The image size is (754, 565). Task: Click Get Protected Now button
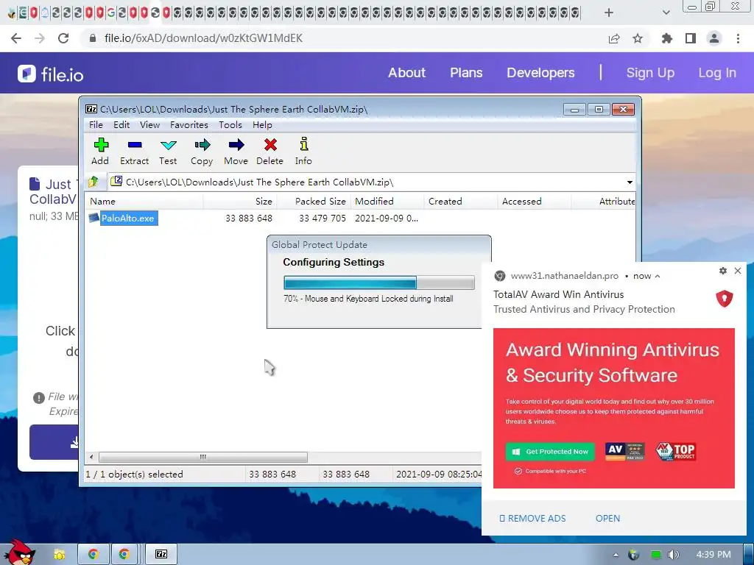pyautogui.click(x=550, y=452)
